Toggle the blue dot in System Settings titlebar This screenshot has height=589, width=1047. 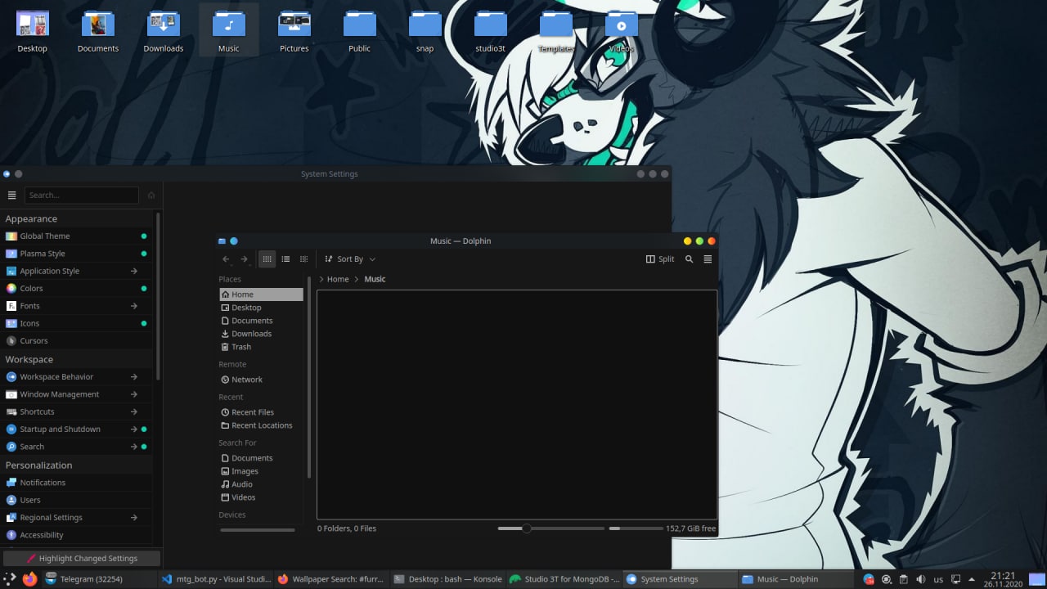click(7, 174)
